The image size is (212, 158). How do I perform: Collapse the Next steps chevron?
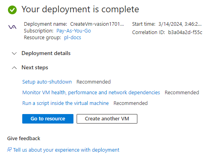point(14,68)
